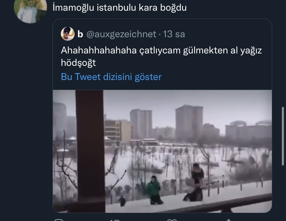The height and width of the screenshot is (221, 286).
Task: Click the retweet icon below the tweet
Action: (115, 220)
